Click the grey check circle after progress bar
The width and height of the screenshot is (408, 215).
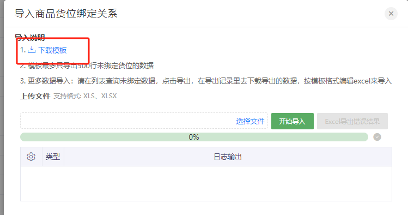tap(377, 137)
